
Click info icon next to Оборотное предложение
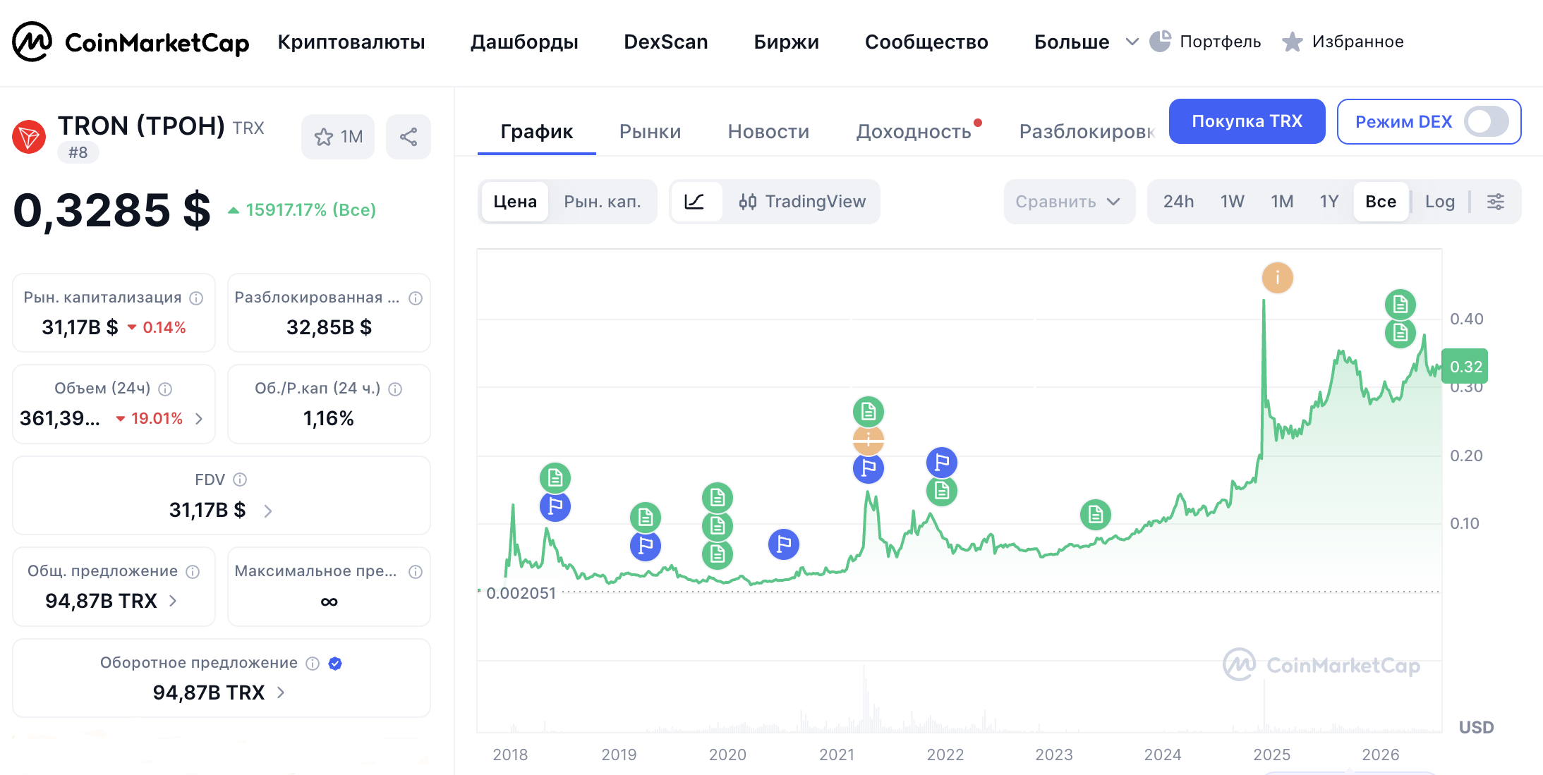tap(313, 664)
